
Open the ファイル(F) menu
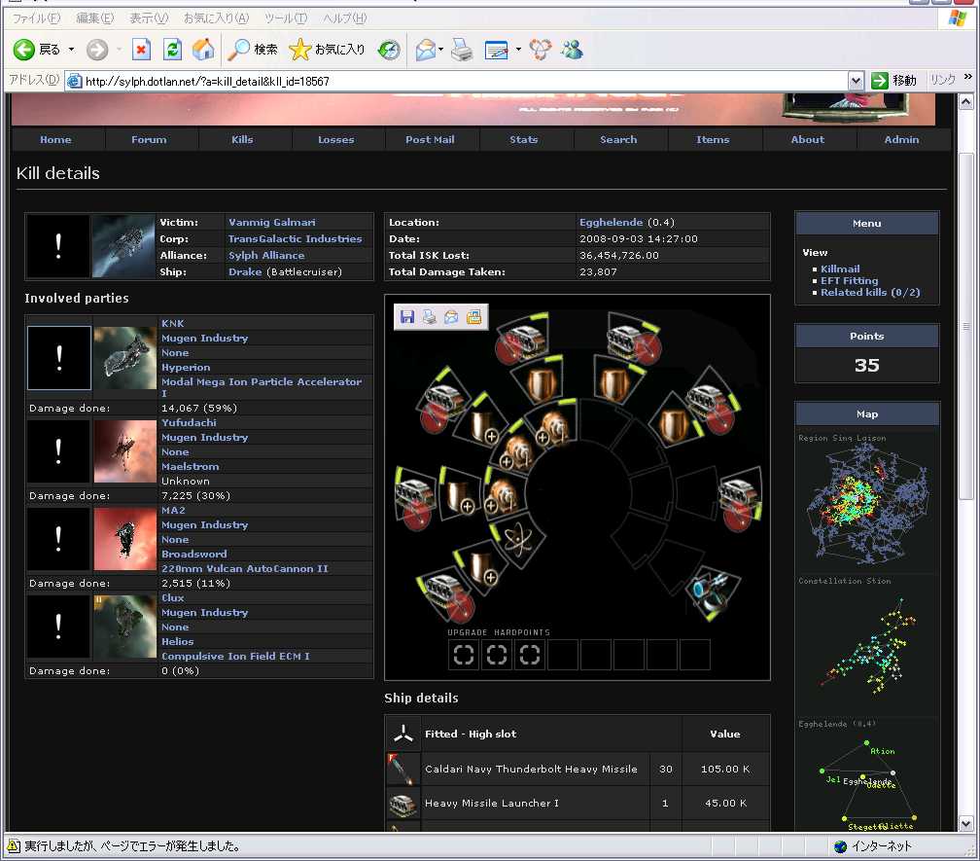(x=36, y=18)
